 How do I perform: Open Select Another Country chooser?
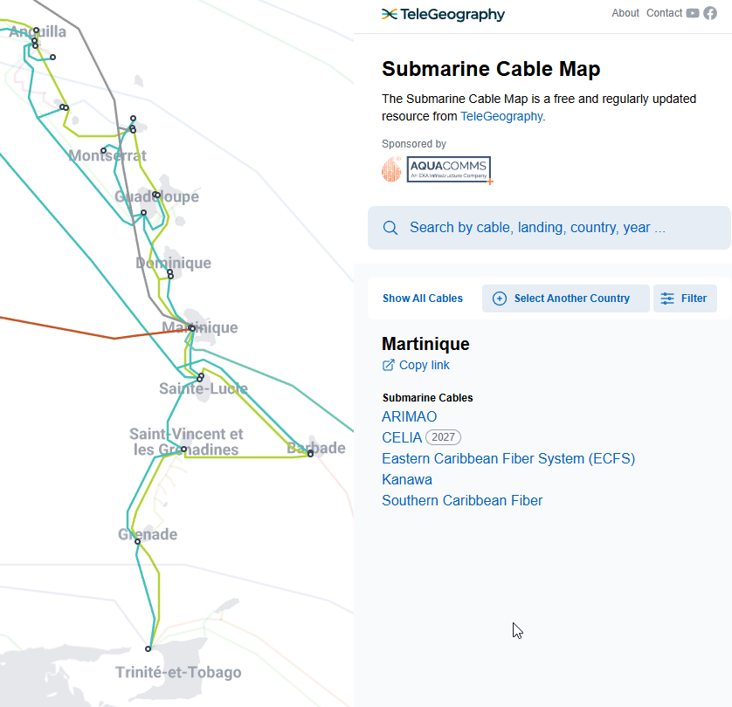coord(565,299)
